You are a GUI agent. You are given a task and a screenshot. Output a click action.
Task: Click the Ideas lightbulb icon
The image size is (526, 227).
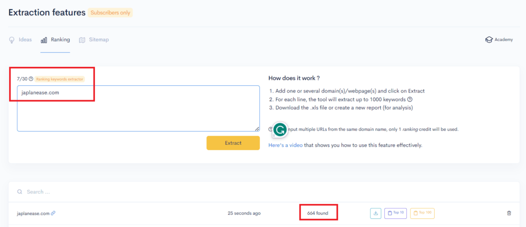click(12, 40)
